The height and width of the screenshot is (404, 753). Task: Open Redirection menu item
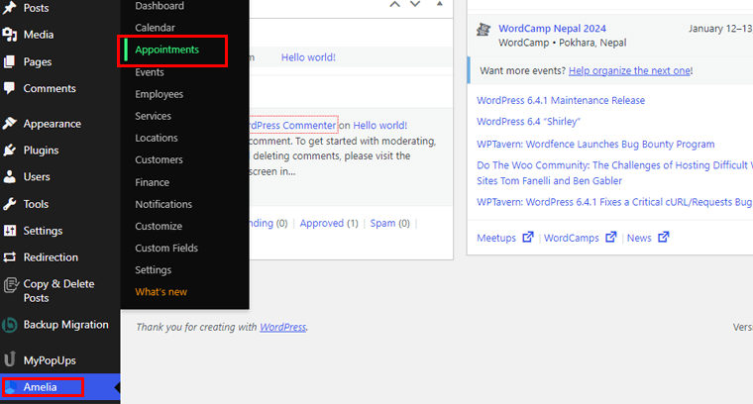(51, 257)
